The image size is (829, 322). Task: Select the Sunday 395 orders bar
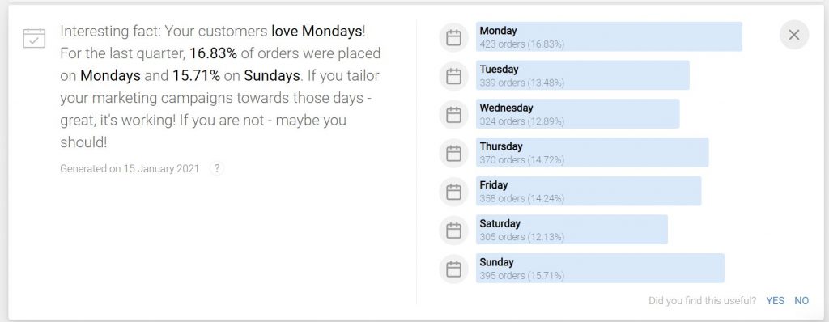click(x=600, y=268)
